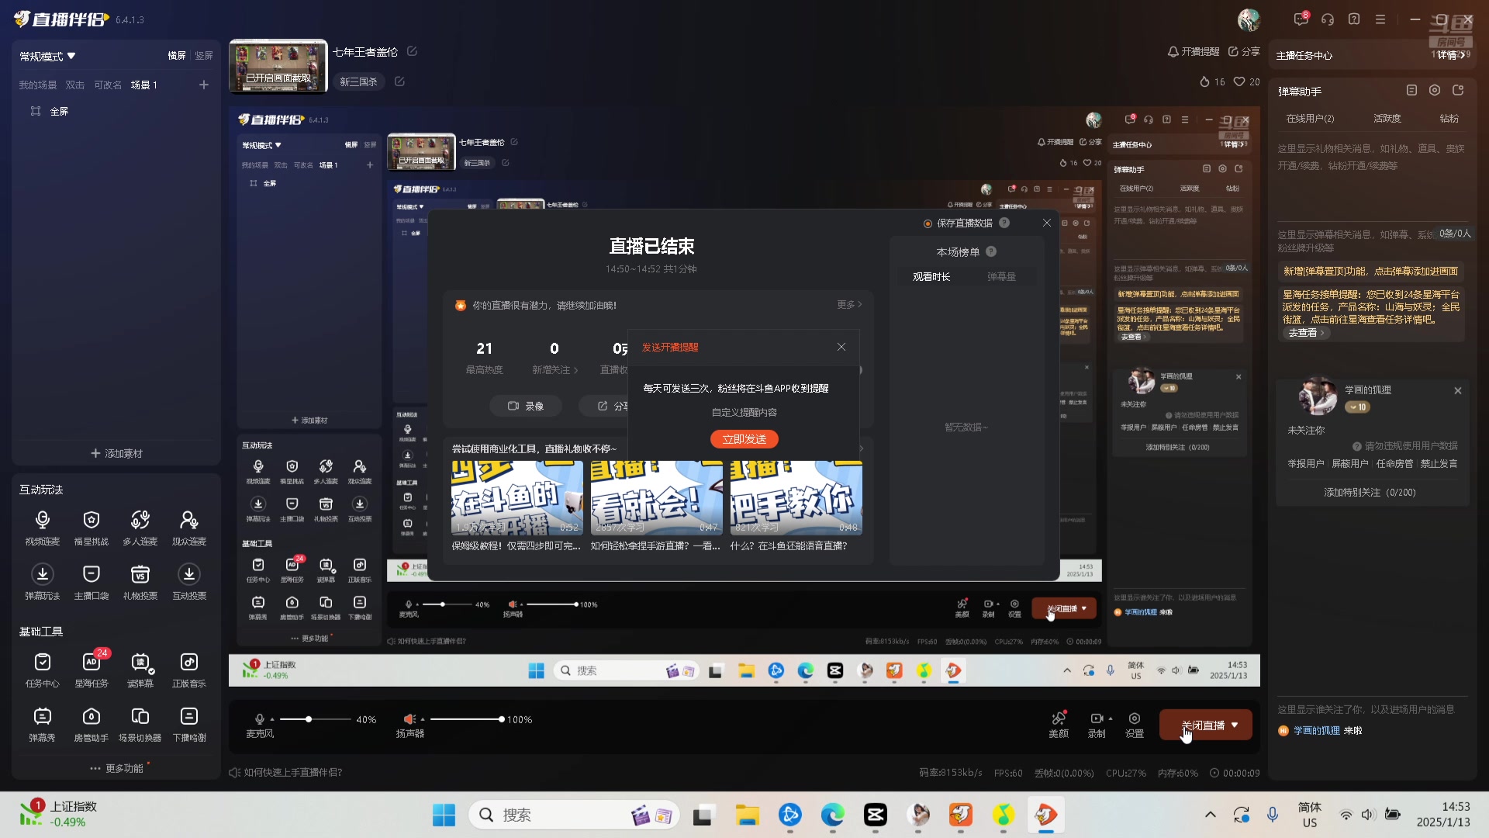
Task: Open the help question-mark icon in title bar
Action: pos(1354,19)
